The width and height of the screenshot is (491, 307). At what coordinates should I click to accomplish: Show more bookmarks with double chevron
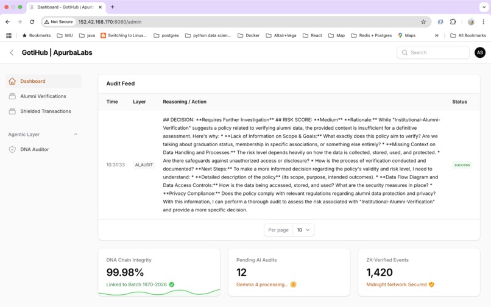pyautogui.click(x=437, y=35)
